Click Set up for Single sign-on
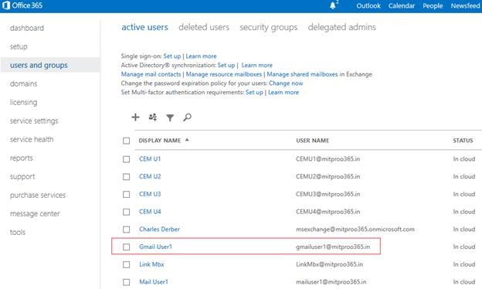This screenshot has width=482, height=289. coord(171,56)
